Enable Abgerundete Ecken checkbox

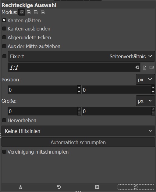pyautogui.click(x=4, y=37)
